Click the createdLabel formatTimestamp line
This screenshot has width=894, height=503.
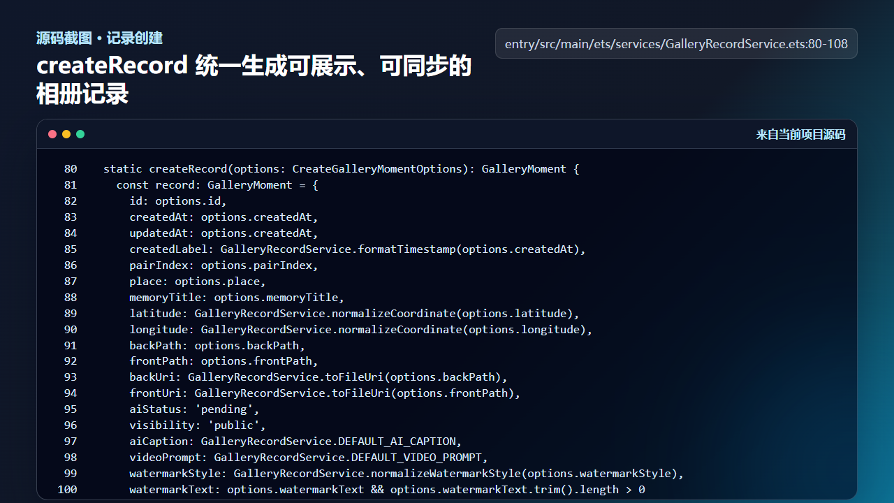358,249
